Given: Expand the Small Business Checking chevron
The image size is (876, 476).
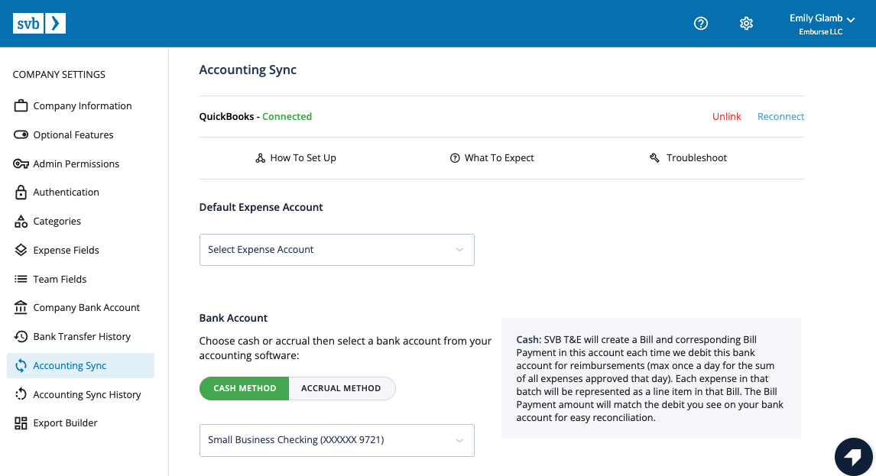Looking at the screenshot, I should coord(459,440).
